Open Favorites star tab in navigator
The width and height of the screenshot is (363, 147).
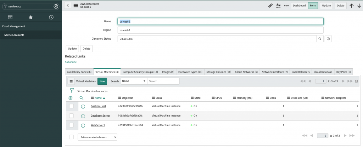pyautogui.click(x=30, y=17)
